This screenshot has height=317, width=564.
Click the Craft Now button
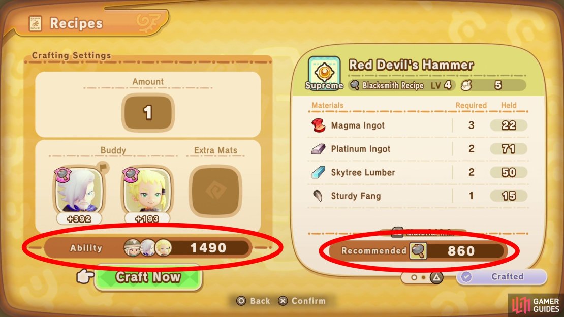[148, 277]
